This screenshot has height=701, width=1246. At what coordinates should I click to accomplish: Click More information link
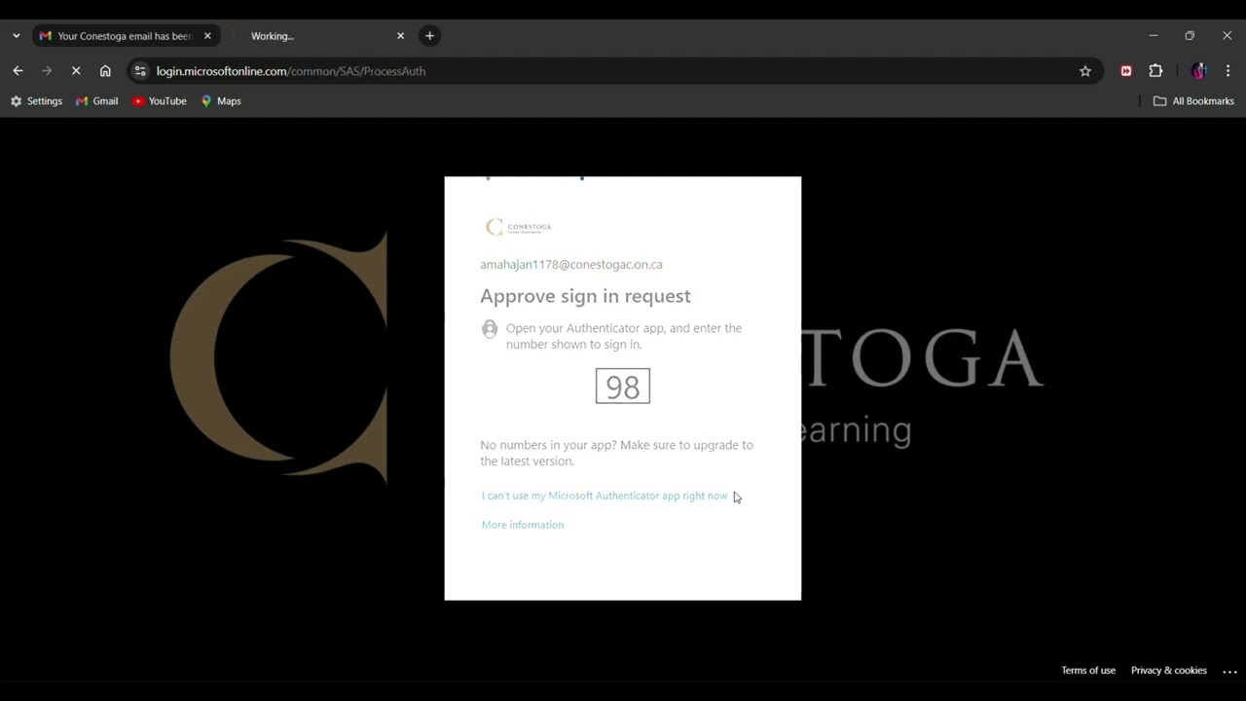pyautogui.click(x=523, y=525)
